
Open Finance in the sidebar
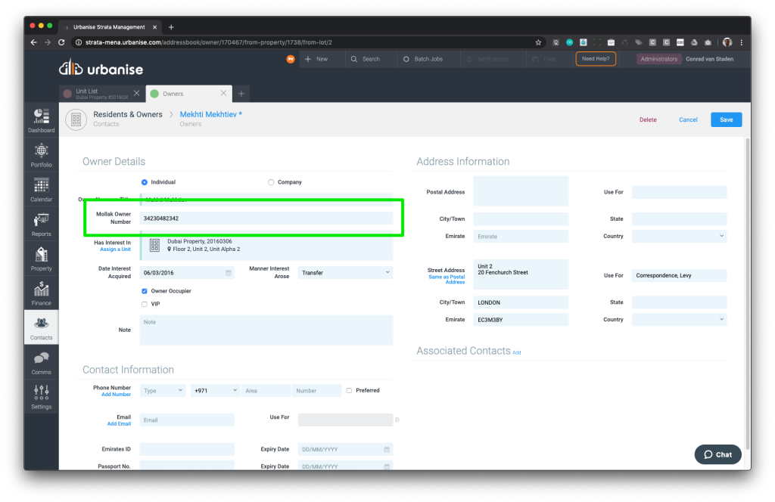tap(42, 293)
